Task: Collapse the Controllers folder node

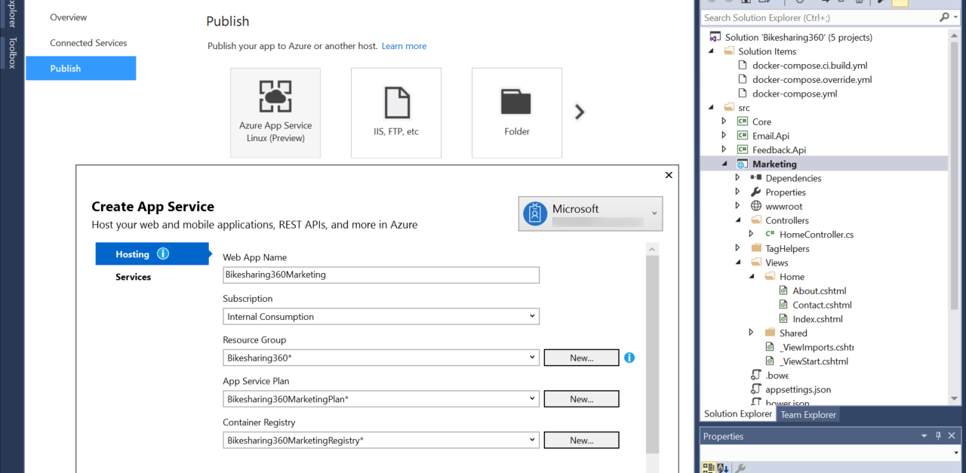Action: coord(739,220)
